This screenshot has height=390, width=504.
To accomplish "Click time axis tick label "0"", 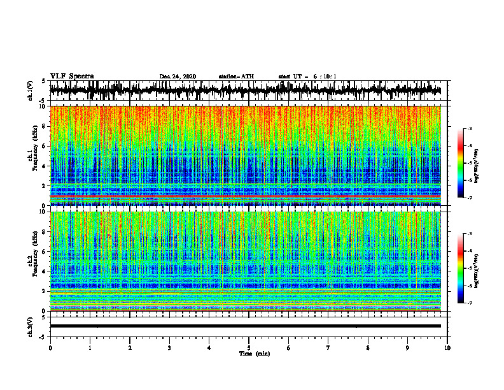I will tap(50, 348).
